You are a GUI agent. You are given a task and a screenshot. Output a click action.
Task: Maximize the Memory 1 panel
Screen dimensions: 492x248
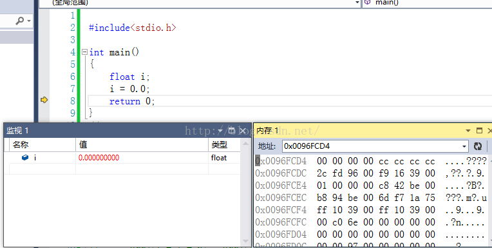tap(480, 130)
